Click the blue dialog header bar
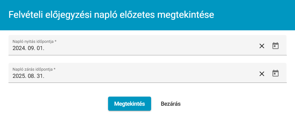This screenshot has height=116, width=295. click(148, 15)
